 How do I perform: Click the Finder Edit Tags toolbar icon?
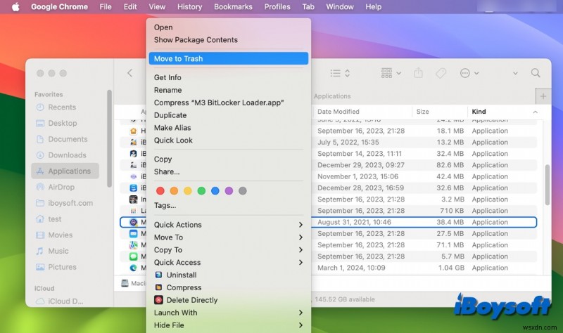[x=441, y=73]
